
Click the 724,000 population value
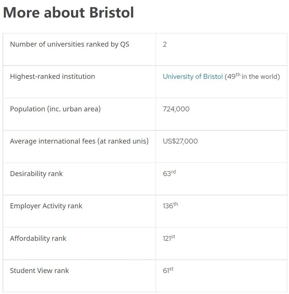(176, 109)
